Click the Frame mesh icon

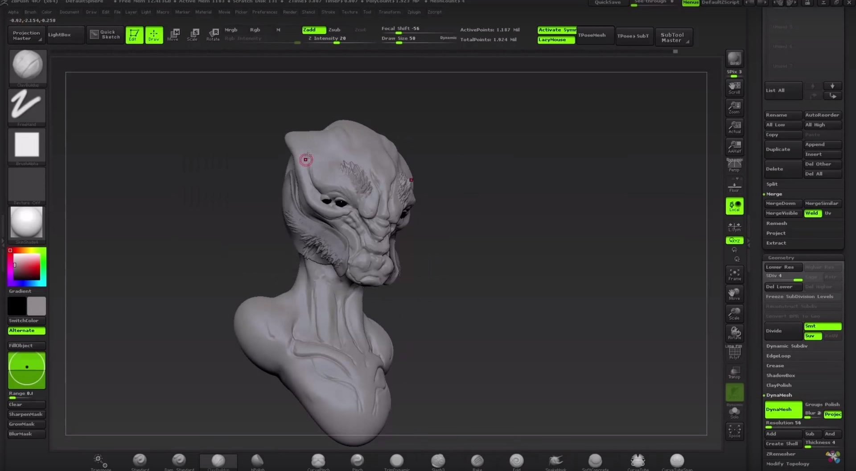[x=734, y=274]
